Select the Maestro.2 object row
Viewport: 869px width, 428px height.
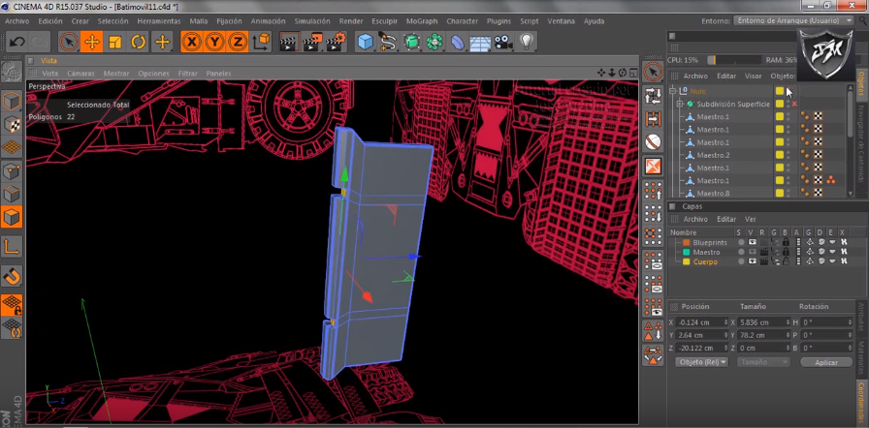click(711, 155)
